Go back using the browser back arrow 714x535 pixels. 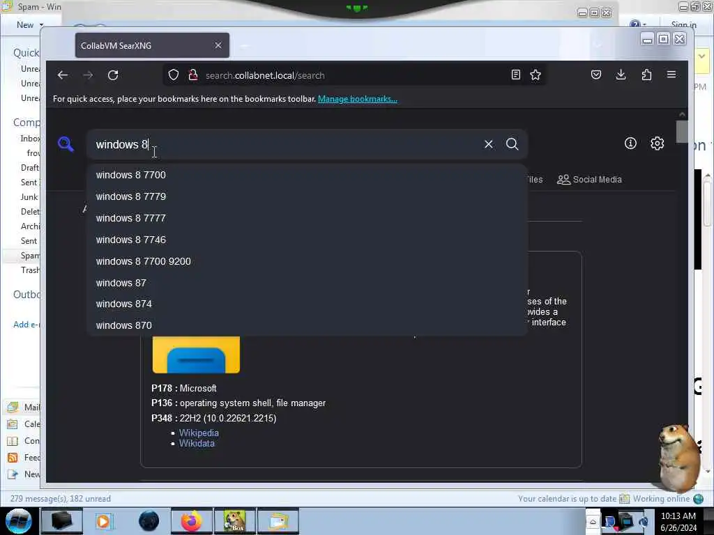63,75
